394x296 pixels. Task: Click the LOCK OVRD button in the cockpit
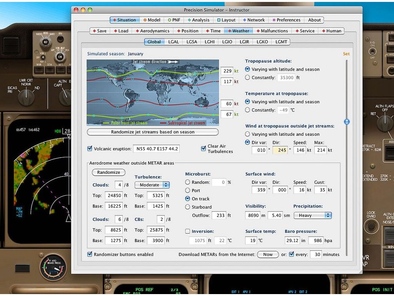[x=371, y=226]
